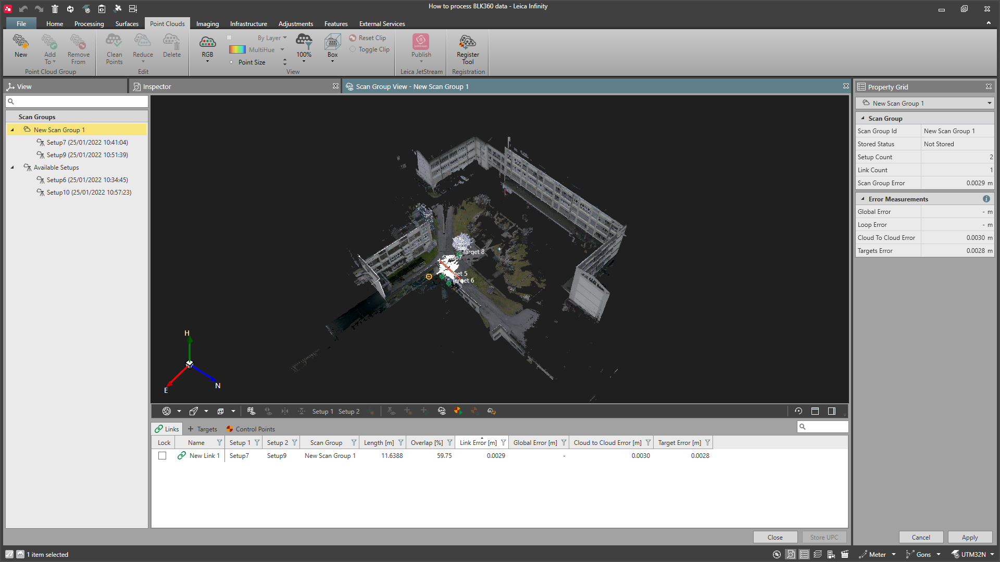The width and height of the screenshot is (1000, 562).
Task: Click the New point cloud group icon
Action: [21, 42]
